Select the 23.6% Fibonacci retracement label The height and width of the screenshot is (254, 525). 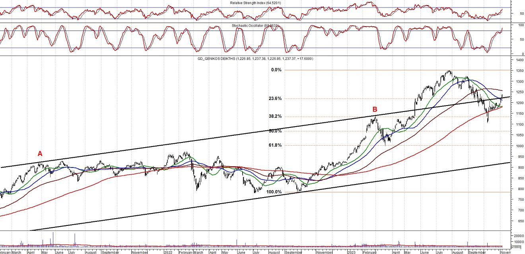click(x=275, y=98)
